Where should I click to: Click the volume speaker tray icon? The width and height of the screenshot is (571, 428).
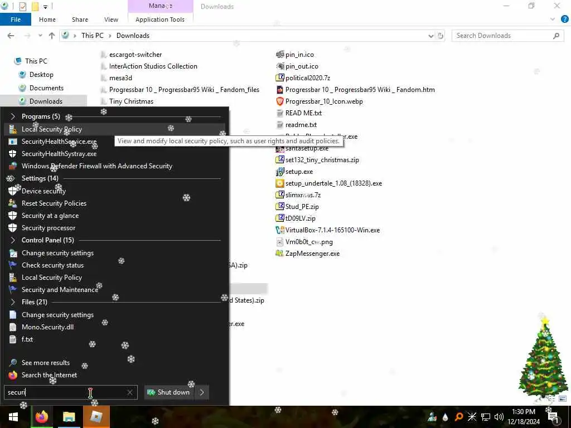pyautogui.click(x=499, y=417)
